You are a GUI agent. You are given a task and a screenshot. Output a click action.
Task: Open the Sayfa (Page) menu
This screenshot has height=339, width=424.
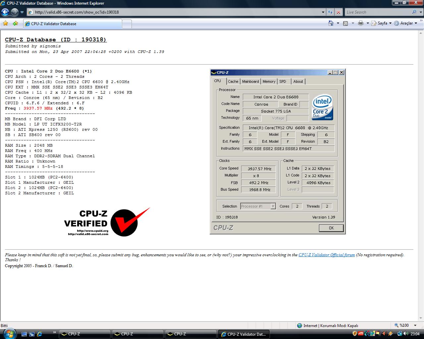382,23
